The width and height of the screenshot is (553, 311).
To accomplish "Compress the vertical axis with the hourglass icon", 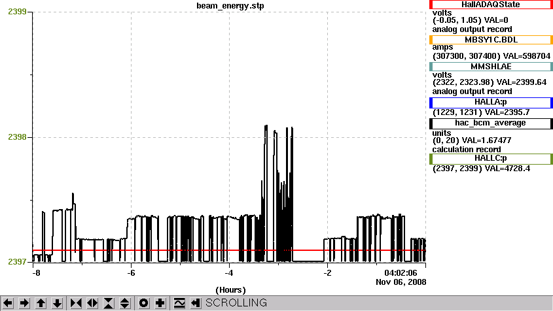I will 109,303.
